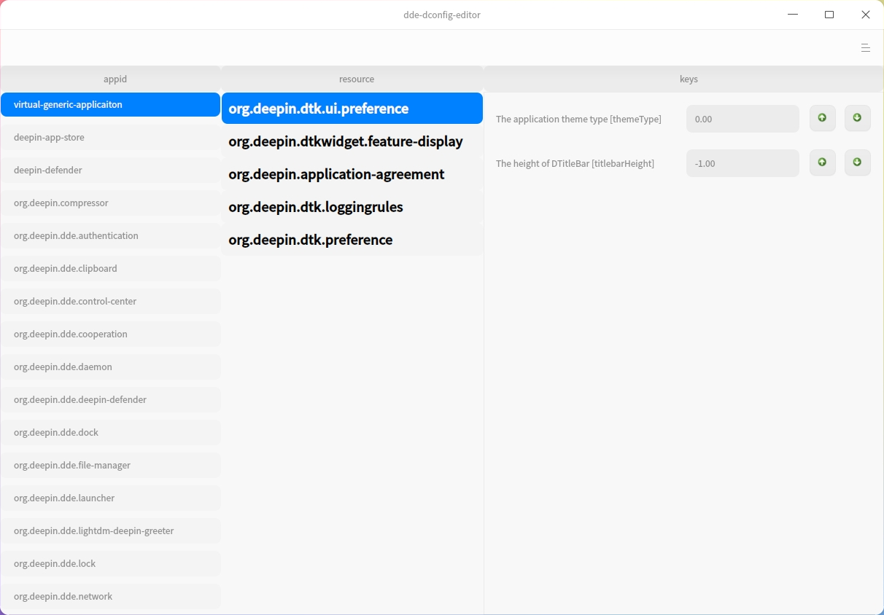Select org.deepin.dde.cooperation appid entry
This screenshot has width=884, height=615.
click(x=110, y=334)
